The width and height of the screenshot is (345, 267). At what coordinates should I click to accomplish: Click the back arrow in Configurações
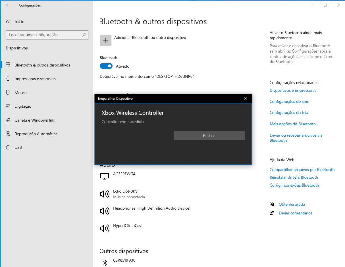(x=8, y=5)
